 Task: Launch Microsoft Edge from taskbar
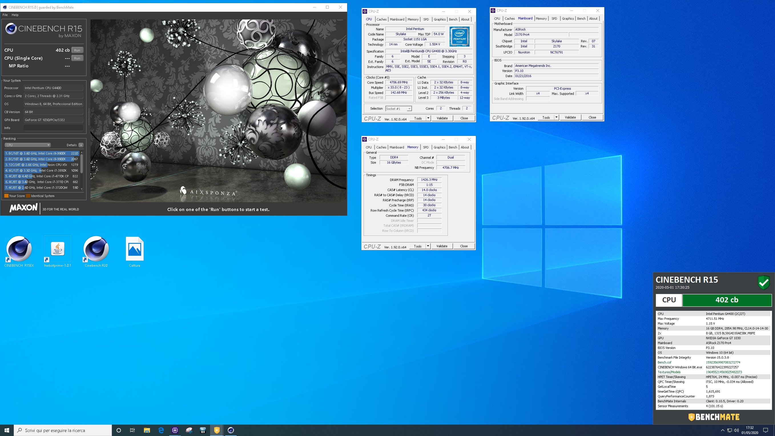(x=161, y=430)
